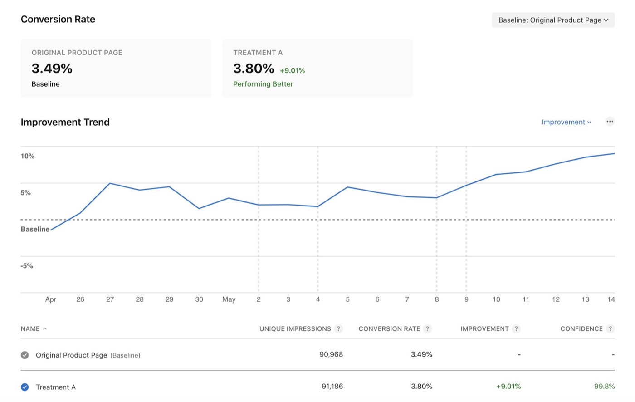Select the Treatment A summary card

tap(317, 68)
